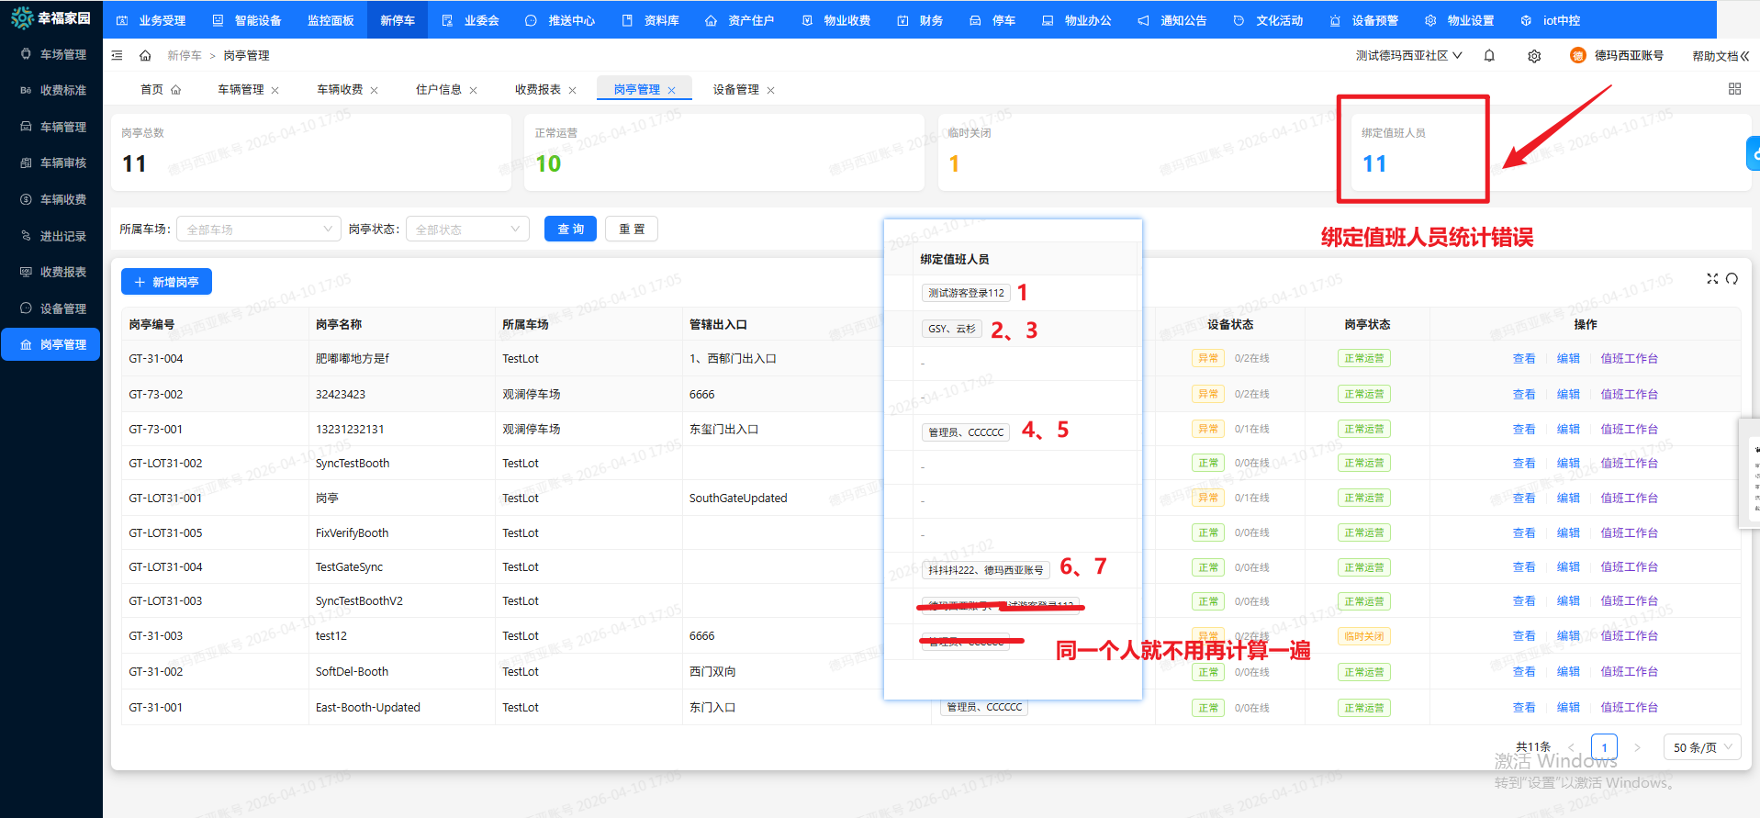Toggle fullscreen for the table
Screen dimensions: 1760x818
(x=1712, y=279)
